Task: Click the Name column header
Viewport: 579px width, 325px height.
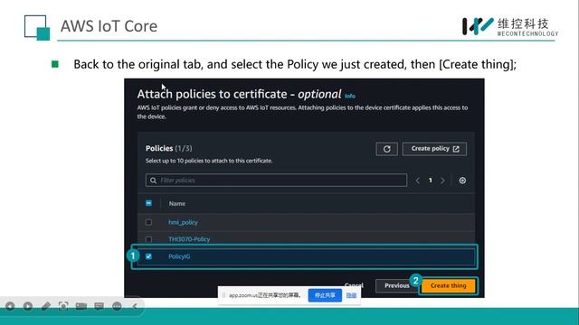Action: pyautogui.click(x=177, y=203)
